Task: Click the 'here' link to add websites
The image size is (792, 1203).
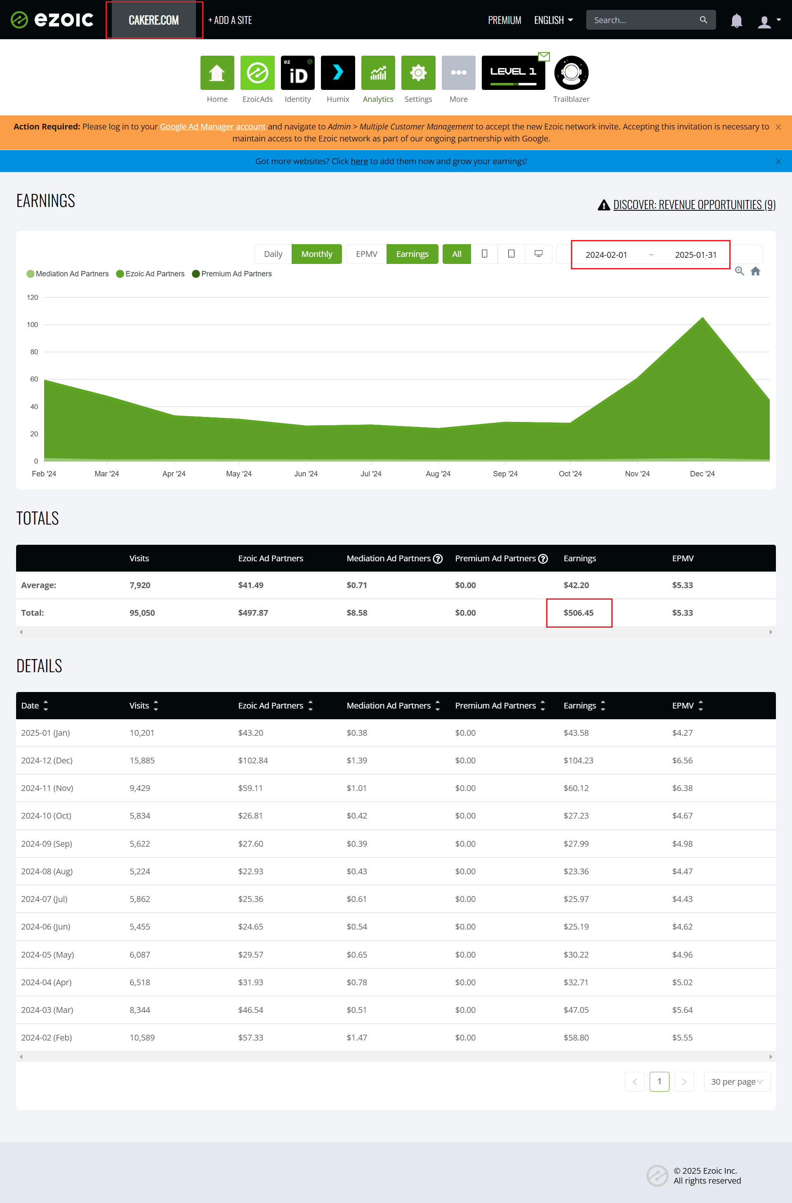Action: [x=359, y=161]
